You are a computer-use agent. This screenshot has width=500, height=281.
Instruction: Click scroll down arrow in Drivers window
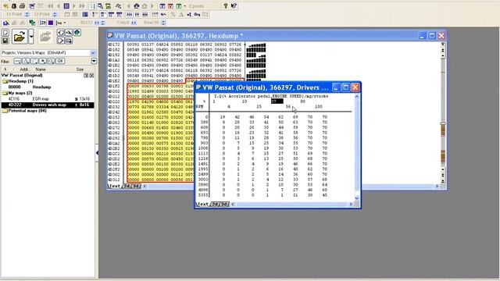coord(356,198)
